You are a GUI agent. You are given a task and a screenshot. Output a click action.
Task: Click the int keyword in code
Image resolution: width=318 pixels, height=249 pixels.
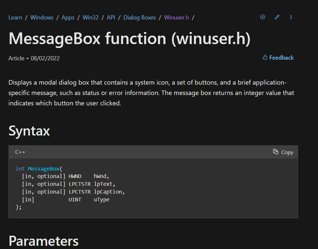(x=20, y=169)
